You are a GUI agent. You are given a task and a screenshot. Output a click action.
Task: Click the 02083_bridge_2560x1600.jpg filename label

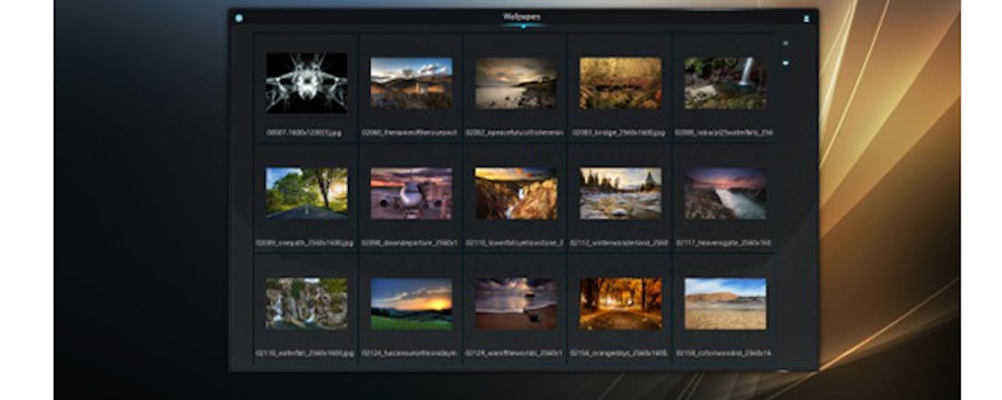click(x=619, y=132)
